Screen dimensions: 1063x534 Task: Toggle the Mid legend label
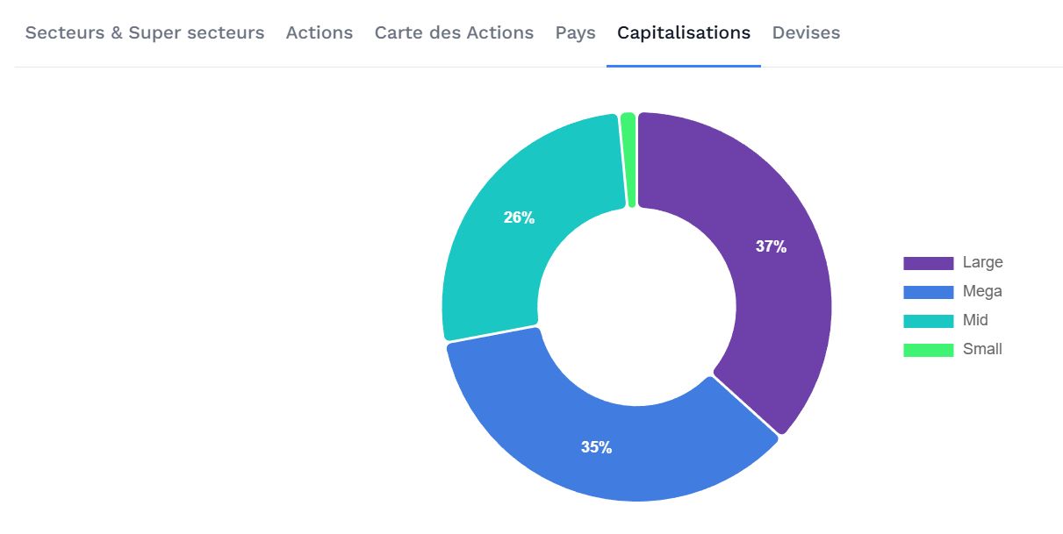(975, 320)
